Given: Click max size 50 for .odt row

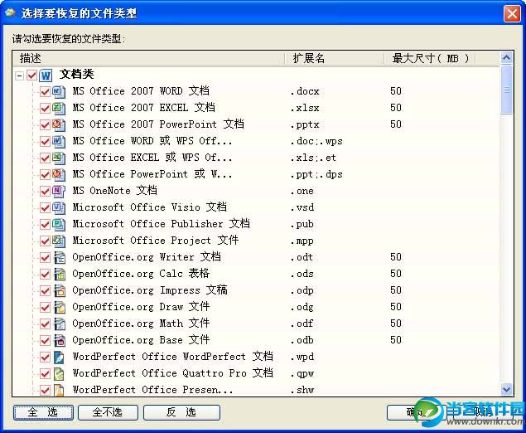Looking at the screenshot, I should (396, 257).
